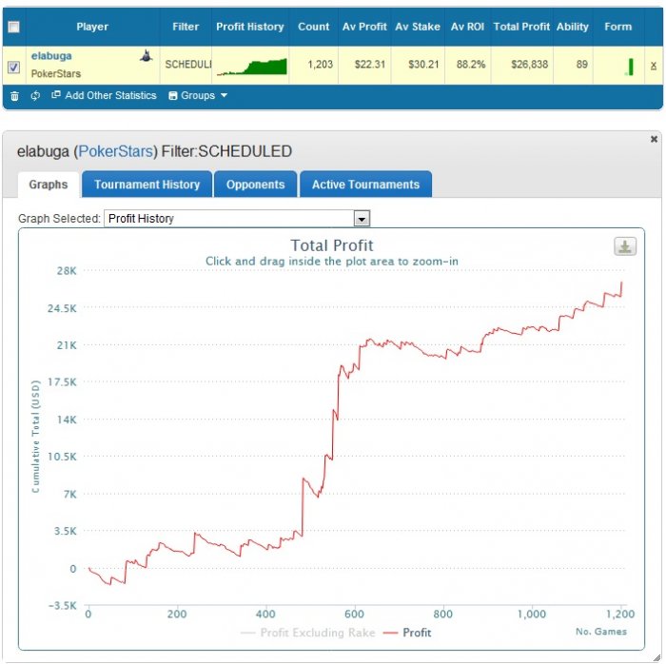Expand the Graph Selected dropdown arrow

click(362, 219)
